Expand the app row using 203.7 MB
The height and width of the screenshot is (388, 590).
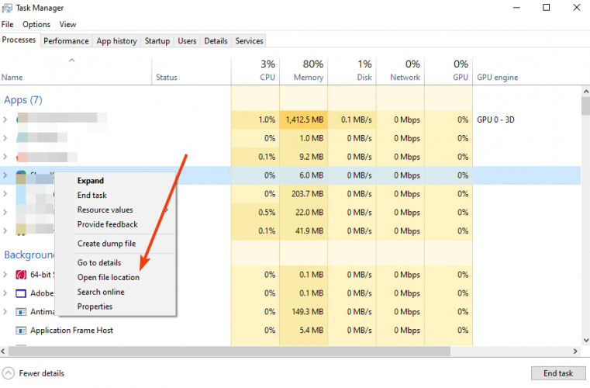(x=5, y=194)
